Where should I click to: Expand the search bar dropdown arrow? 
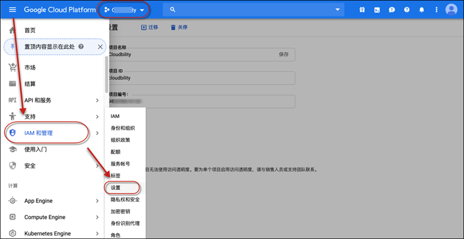337,10
